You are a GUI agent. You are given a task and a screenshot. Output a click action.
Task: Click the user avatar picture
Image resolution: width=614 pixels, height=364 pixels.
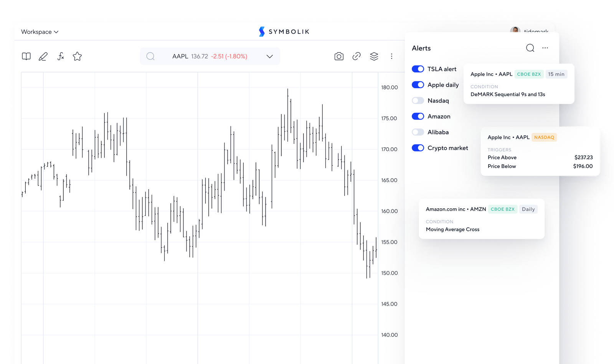click(515, 30)
